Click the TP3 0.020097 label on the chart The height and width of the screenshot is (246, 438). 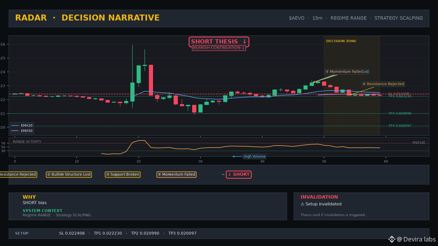pyautogui.click(x=400, y=126)
